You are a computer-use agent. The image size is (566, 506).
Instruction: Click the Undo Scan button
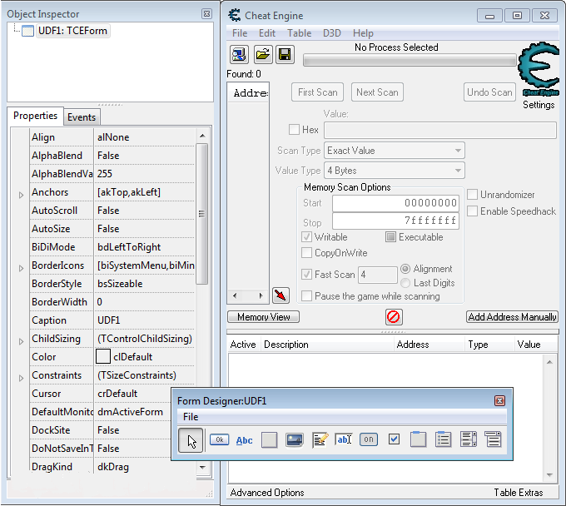489,92
